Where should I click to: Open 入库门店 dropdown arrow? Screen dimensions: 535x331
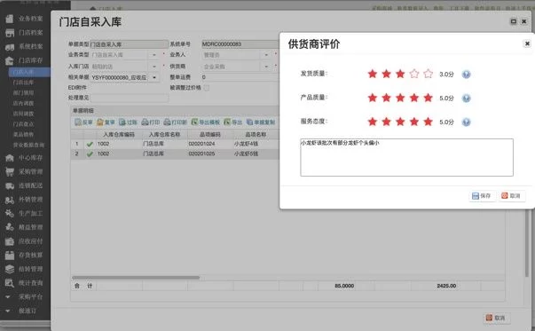(x=153, y=67)
